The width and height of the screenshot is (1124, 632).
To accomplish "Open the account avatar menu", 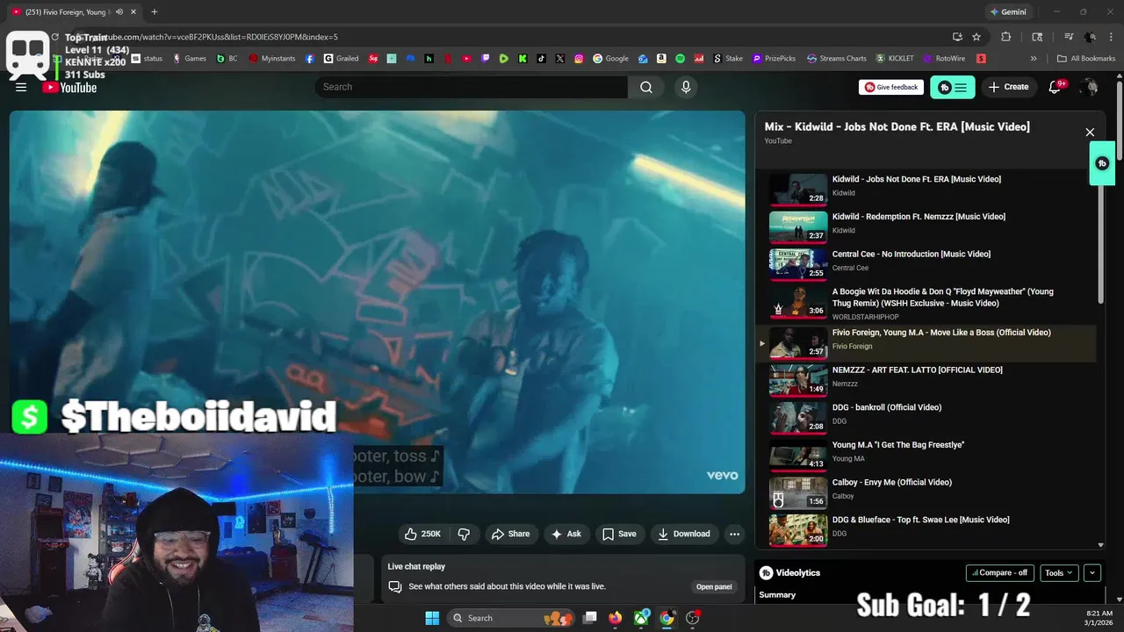I will [x=1089, y=87].
